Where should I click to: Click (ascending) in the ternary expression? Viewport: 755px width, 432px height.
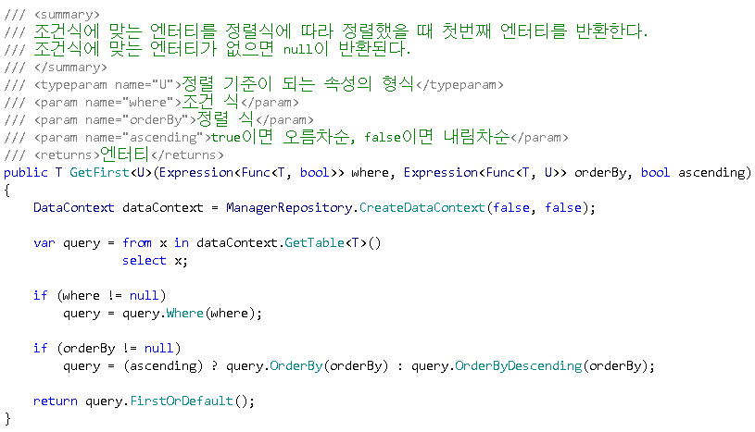pyautogui.click(x=163, y=366)
